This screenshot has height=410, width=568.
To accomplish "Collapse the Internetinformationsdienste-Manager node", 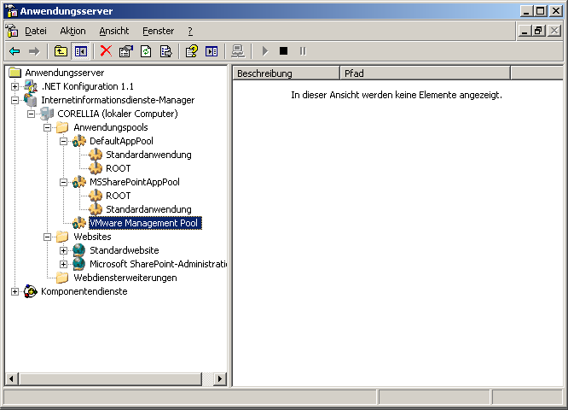I will click(14, 100).
